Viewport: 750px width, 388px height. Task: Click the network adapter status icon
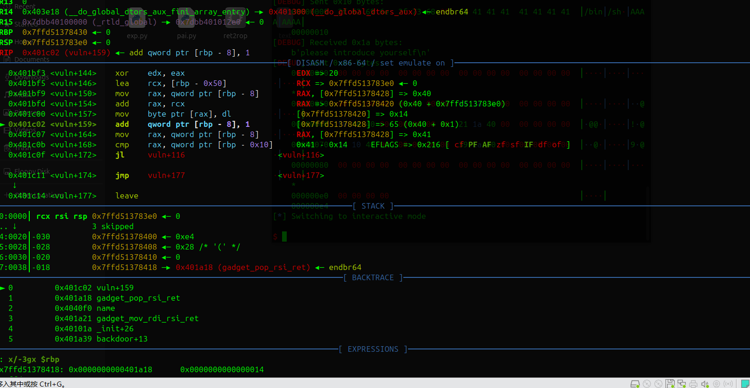[x=682, y=384]
